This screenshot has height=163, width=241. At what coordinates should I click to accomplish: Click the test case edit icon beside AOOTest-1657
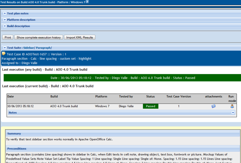click(x=4, y=54)
